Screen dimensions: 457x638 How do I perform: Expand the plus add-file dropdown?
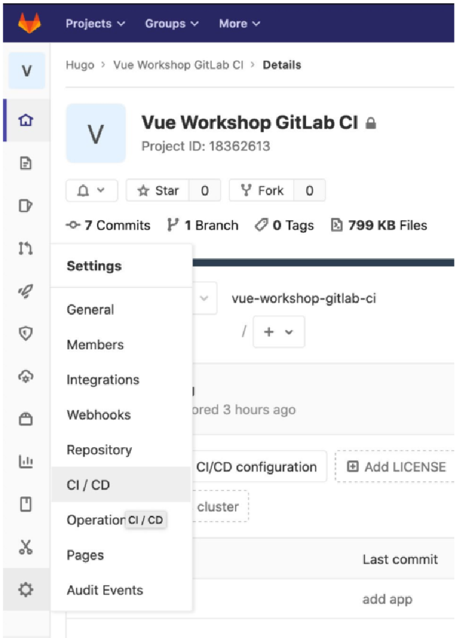(x=278, y=332)
